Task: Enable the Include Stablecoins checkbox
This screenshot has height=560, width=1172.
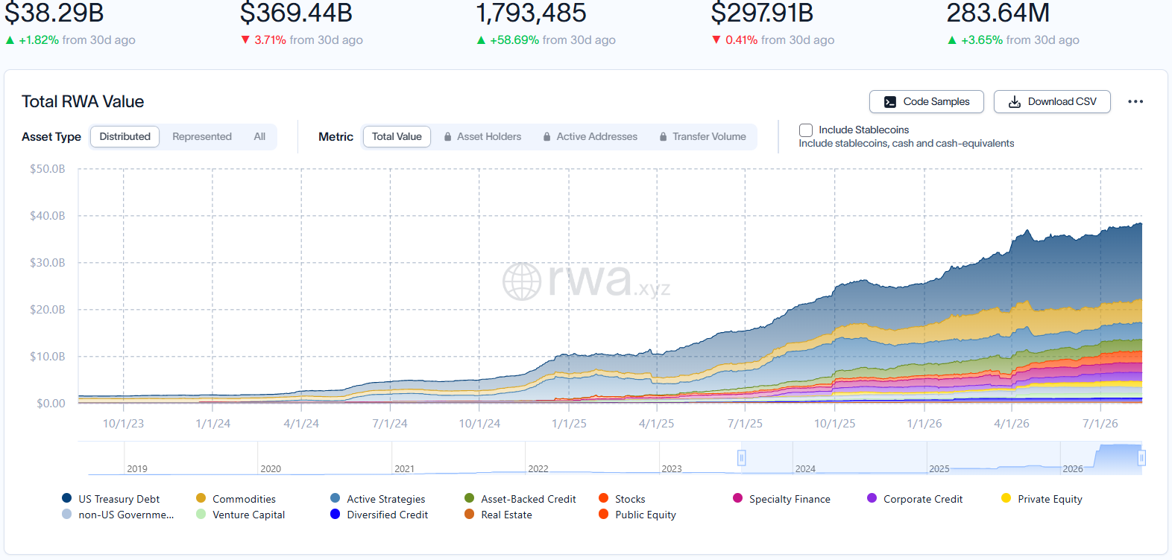Action: pos(806,130)
